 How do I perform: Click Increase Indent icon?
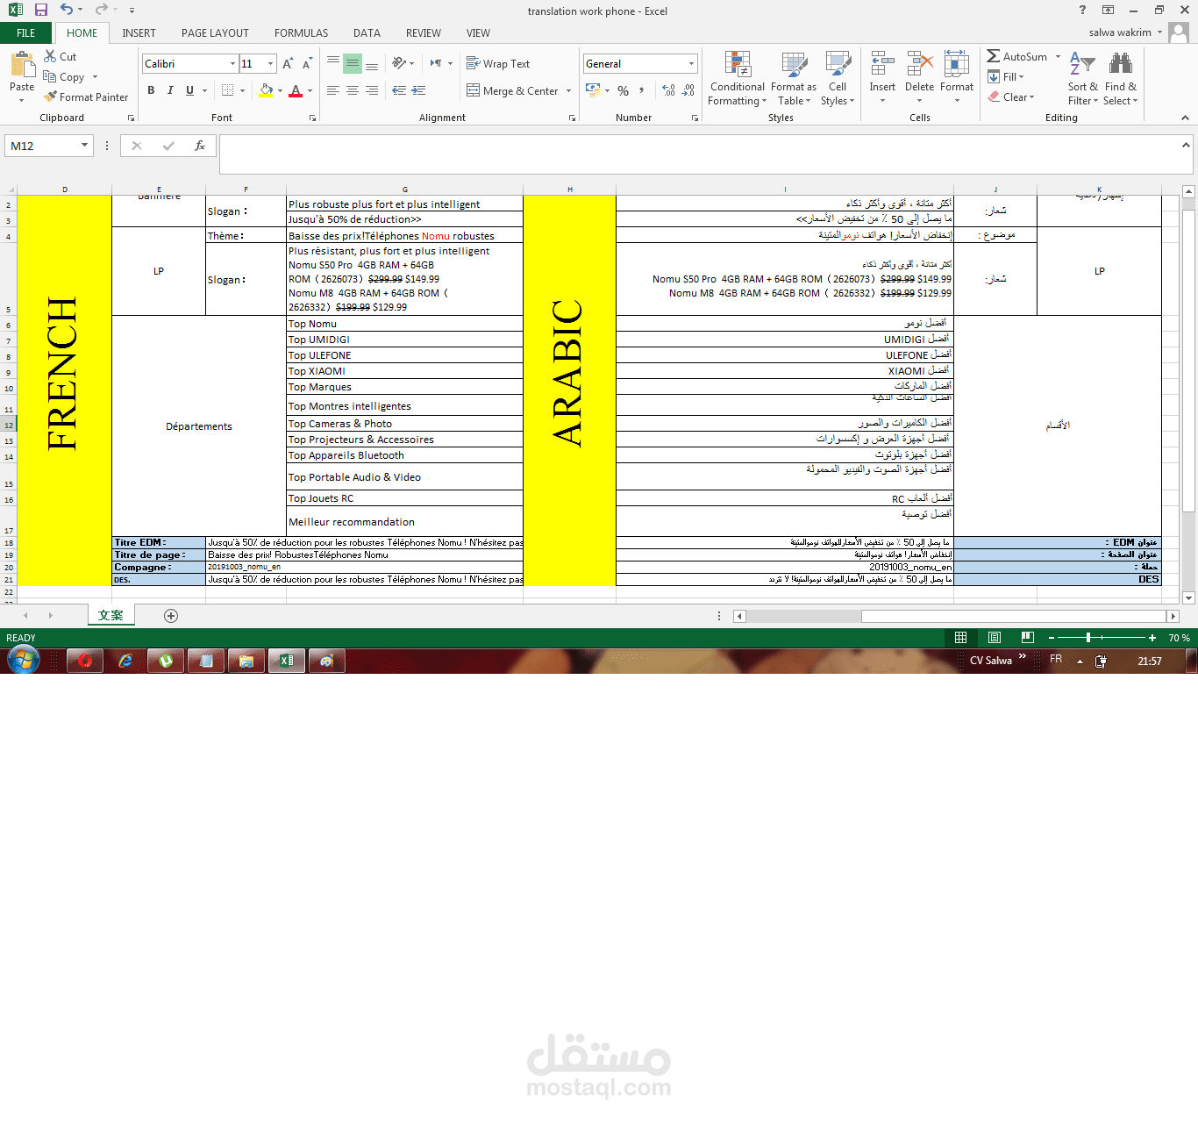(x=418, y=90)
